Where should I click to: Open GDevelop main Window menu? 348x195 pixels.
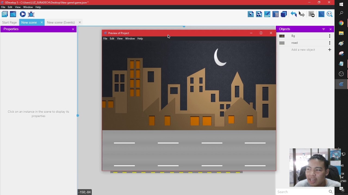tap(28, 7)
